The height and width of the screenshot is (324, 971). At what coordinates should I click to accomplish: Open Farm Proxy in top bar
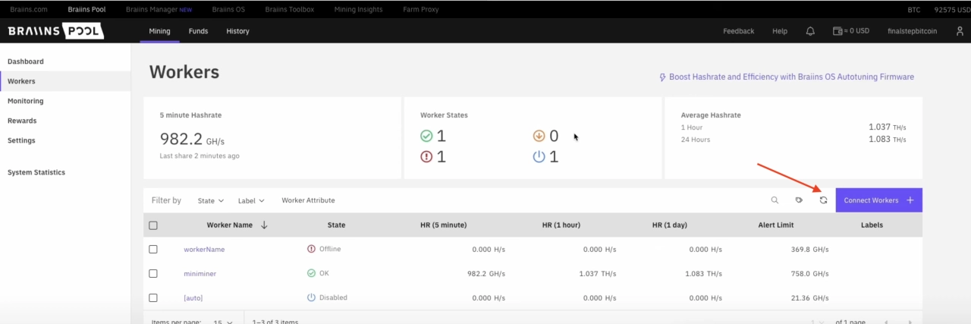point(423,9)
